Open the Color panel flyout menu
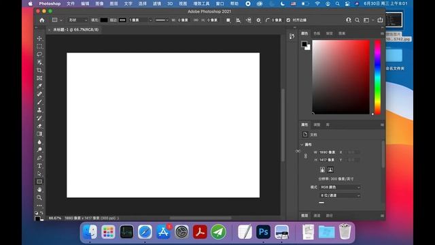This screenshot has height=245, width=435. (x=382, y=33)
